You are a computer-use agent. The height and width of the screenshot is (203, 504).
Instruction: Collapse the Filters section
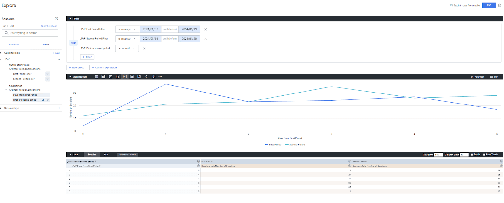(71, 19)
